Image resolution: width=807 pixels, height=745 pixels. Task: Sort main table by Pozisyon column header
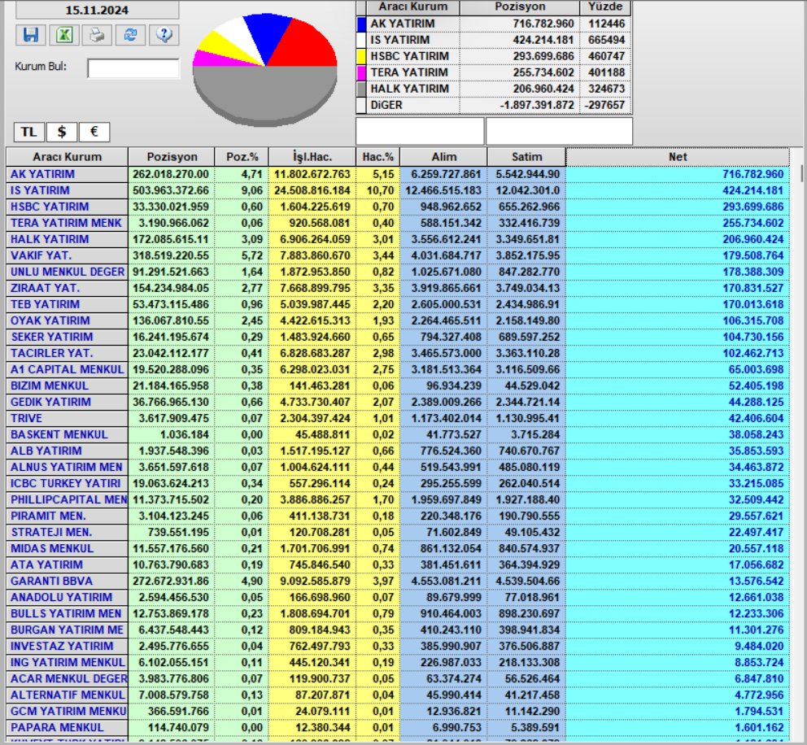(x=172, y=157)
